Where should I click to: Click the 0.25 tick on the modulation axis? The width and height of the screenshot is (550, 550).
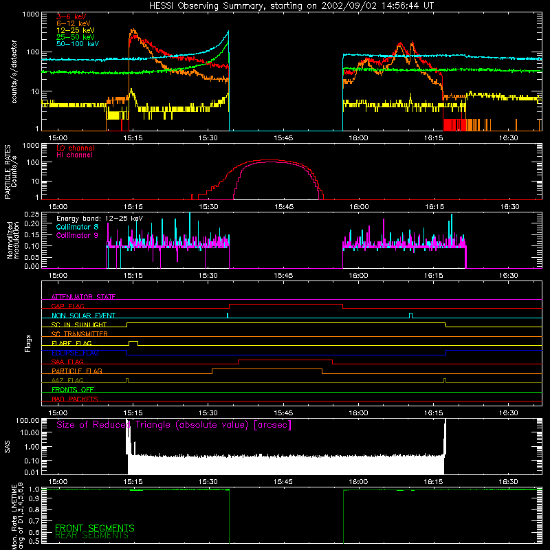tap(32, 214)
